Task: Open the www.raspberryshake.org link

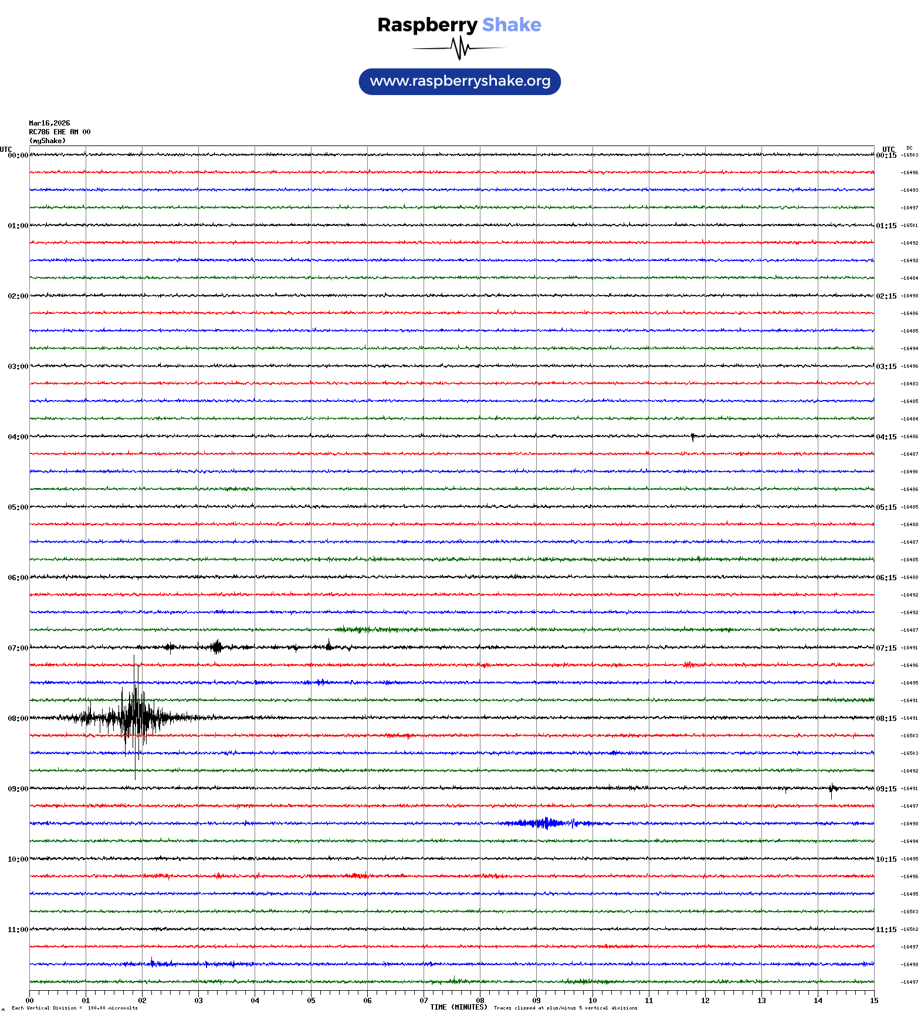Action: click(x=459, y=82)
